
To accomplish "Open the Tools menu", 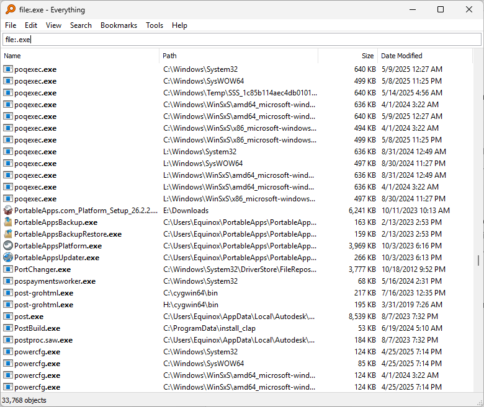I will click(155, 25).
